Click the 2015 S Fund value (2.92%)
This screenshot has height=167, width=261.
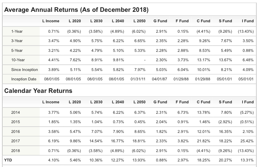224,122
